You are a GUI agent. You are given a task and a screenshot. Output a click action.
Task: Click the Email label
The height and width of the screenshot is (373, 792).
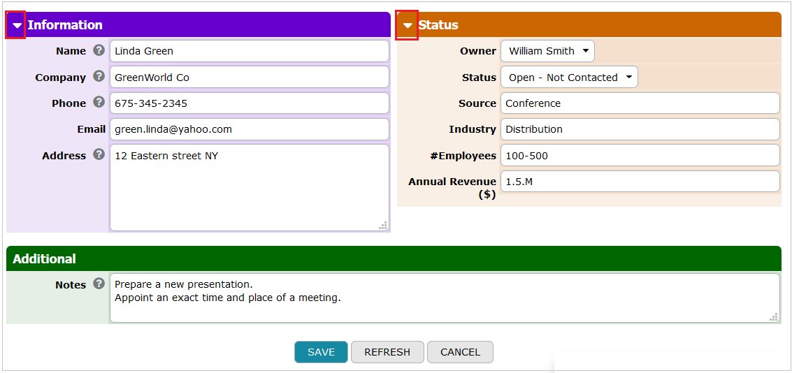[x=92, y=129]
